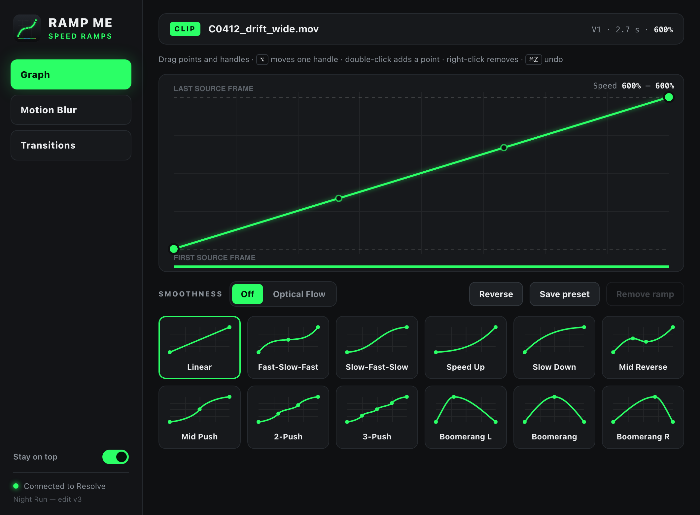Screen dimensions: 700x515
Task: Select the start point on the curve
Action: (174, 249)
